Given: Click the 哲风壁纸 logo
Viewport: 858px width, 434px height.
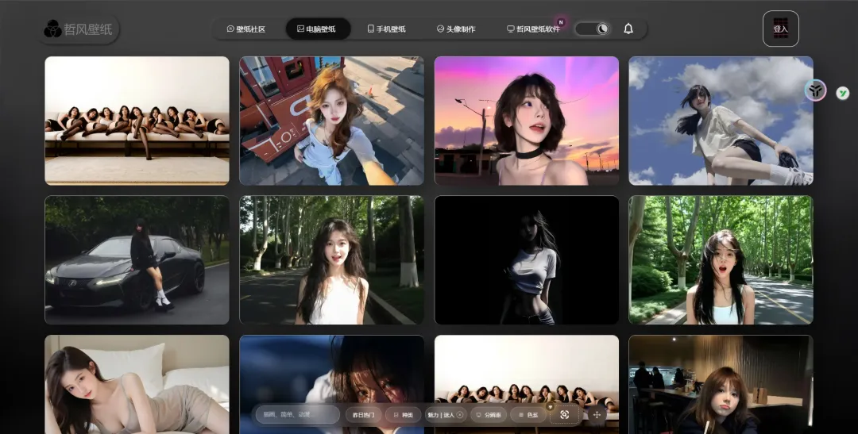Looking at the screenshot, I should [x=78, y=29].
